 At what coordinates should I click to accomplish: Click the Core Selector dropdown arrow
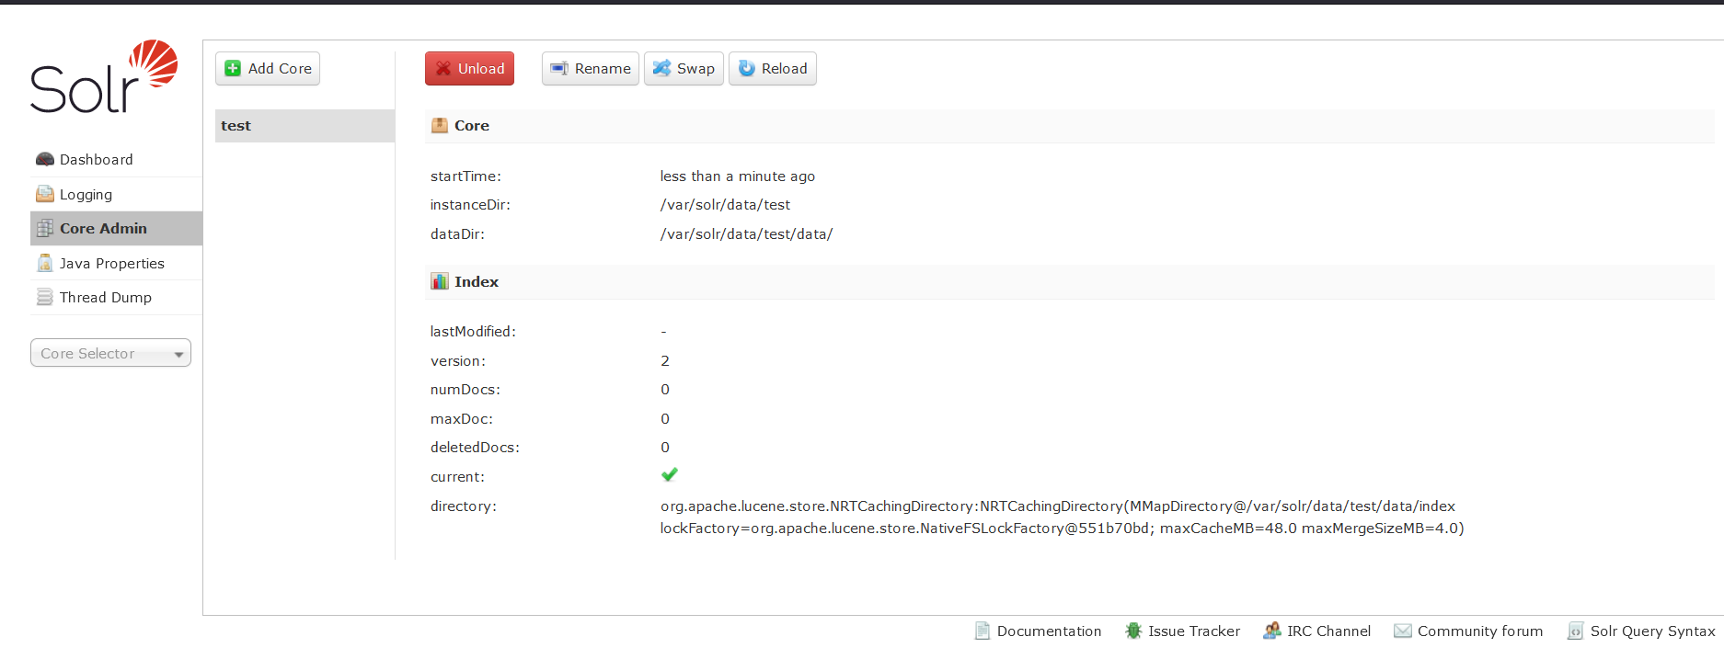pos(178,355)
